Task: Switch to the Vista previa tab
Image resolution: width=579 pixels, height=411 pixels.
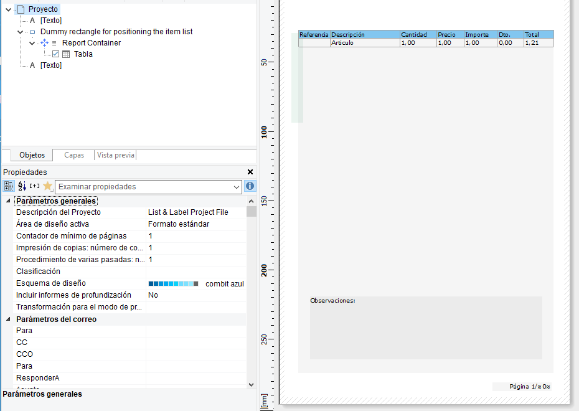Action: 115,155
